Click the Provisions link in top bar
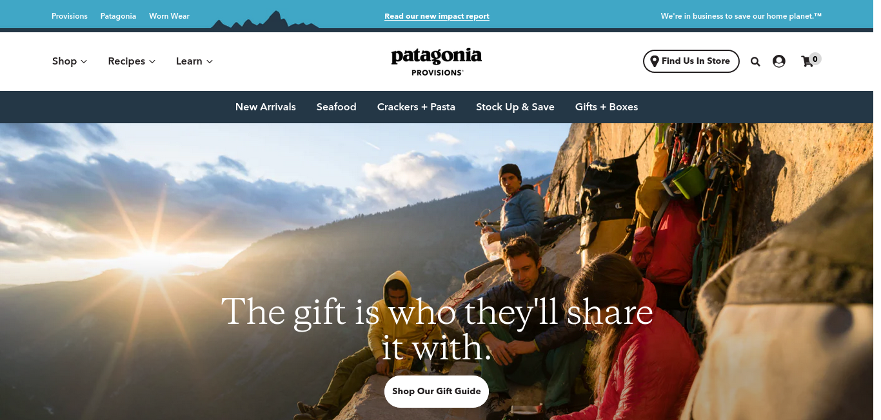Image resolution: width=881 pixels, height=420 pixels. click(70, 16)
